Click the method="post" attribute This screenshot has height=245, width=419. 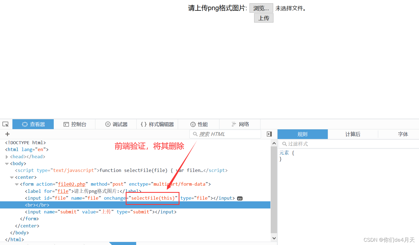[108, 184]
